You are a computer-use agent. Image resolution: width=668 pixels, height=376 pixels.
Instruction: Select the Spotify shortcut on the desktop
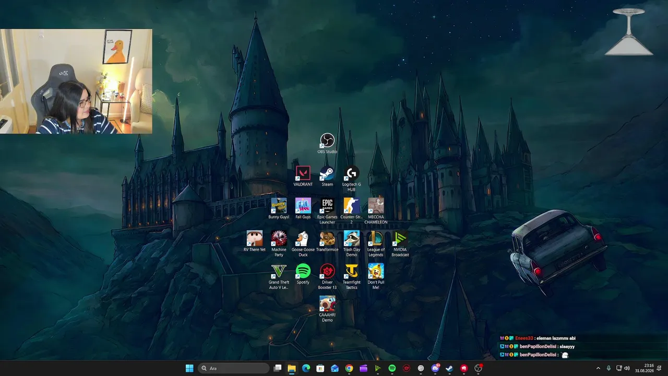coord(303,274)
